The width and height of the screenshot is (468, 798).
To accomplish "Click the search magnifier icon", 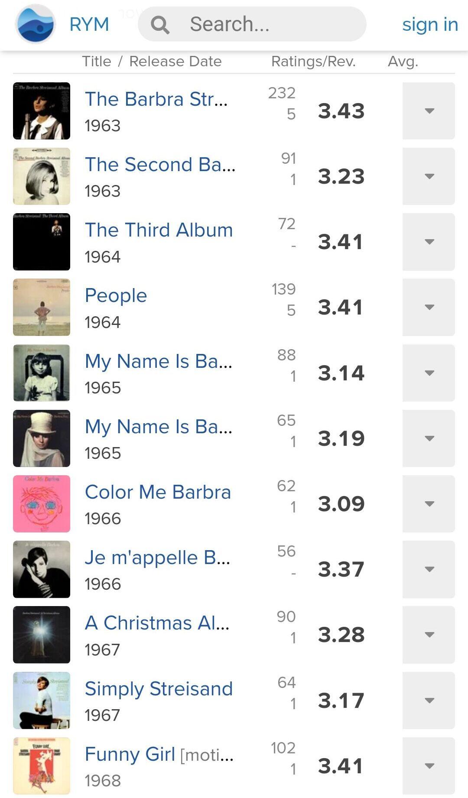I will click(160, 25).
